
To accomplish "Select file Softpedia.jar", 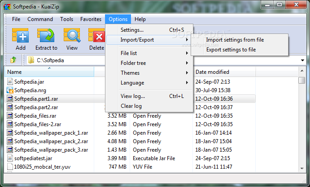I will (29, 82).
